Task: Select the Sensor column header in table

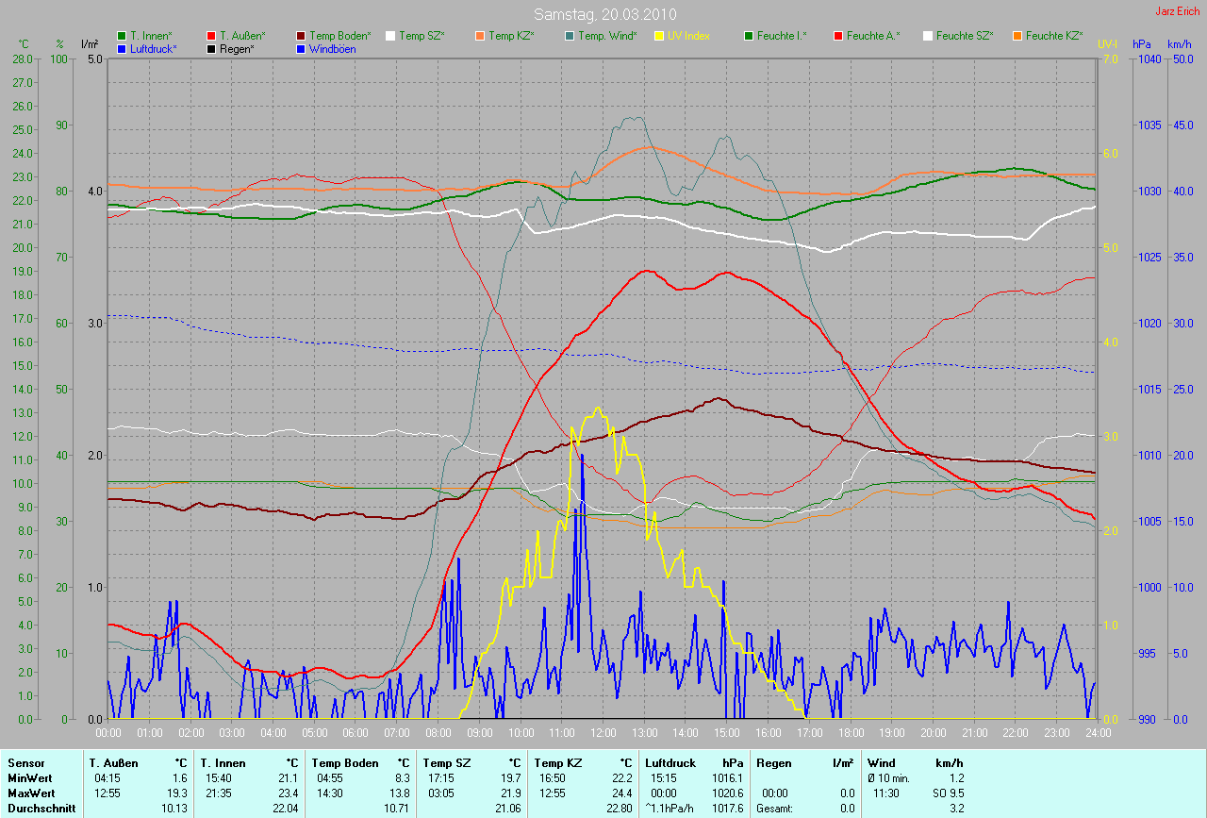Action: [x=25, y=762]
